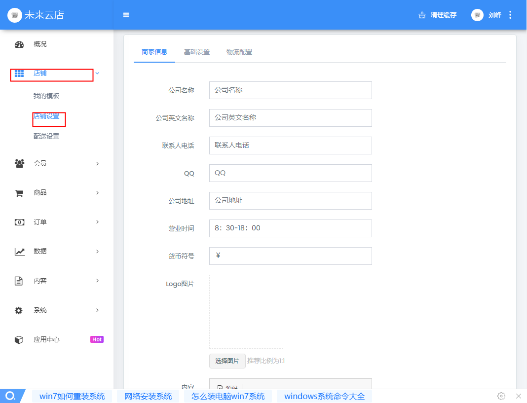527x403 pixels.
Task: Open 配送设置 in the sidebar
Action: pyautogui.click(x=46, y=136)
